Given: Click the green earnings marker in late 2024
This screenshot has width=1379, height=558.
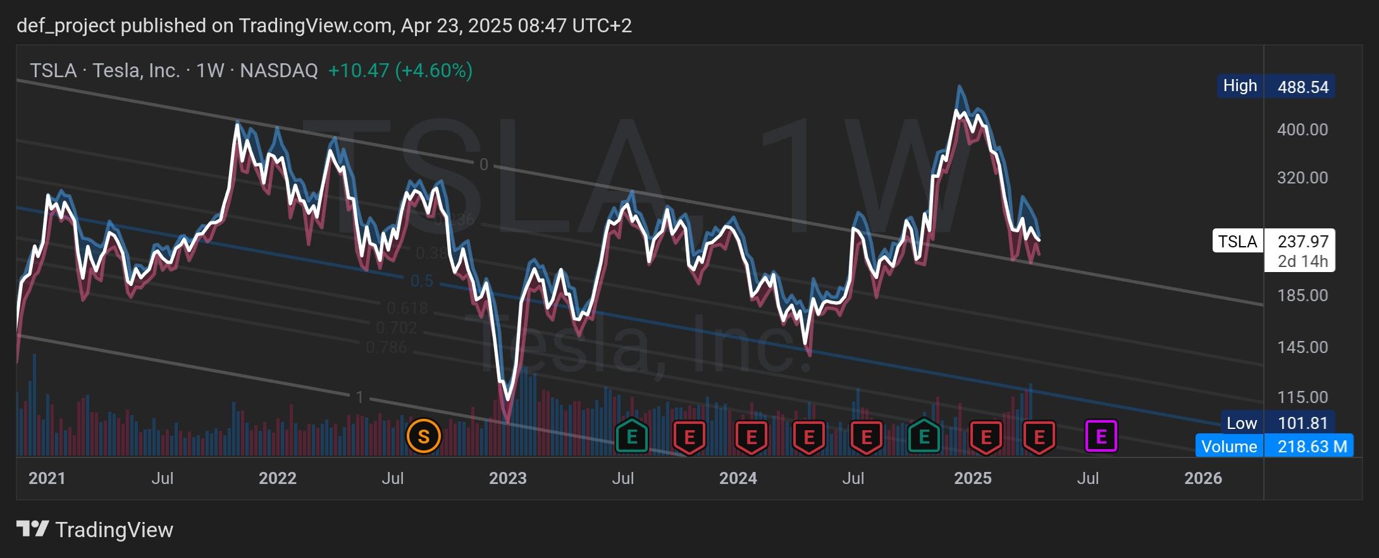Looking at the screenshot, I should click(x=924, y=437).
